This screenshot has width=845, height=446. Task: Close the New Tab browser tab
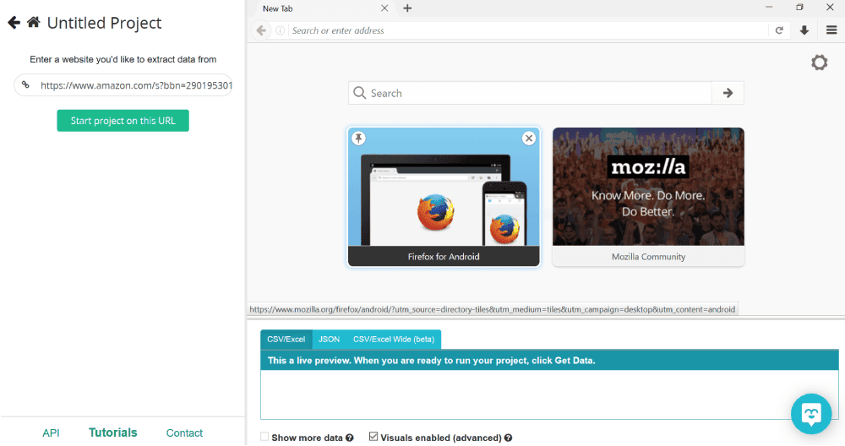tap(384, 8)
